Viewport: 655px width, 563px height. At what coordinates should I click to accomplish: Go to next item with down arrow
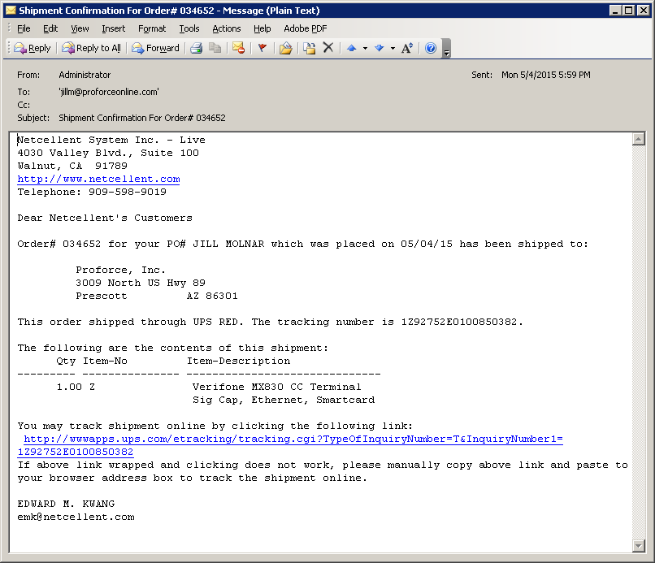(x=379, y=48)
